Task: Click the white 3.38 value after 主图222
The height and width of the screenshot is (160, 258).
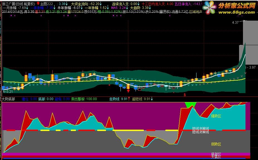Action: click(62, 4)
